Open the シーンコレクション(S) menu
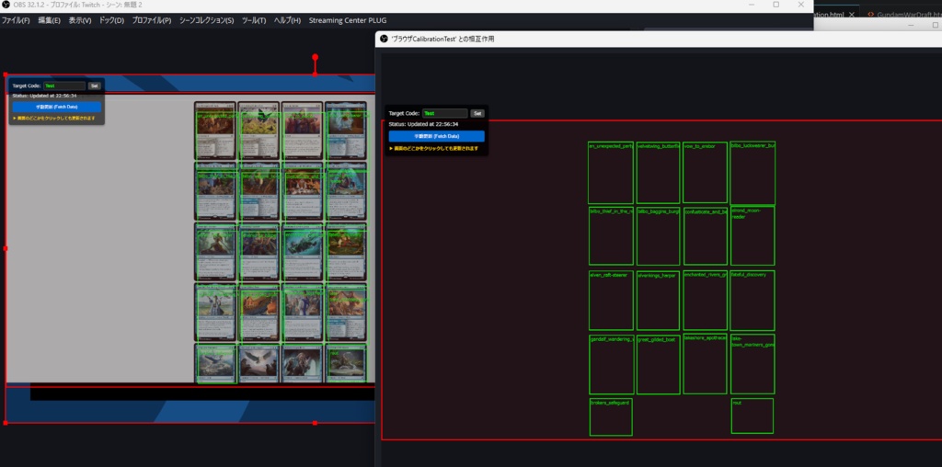942x467 pixels. click(207, 20)
